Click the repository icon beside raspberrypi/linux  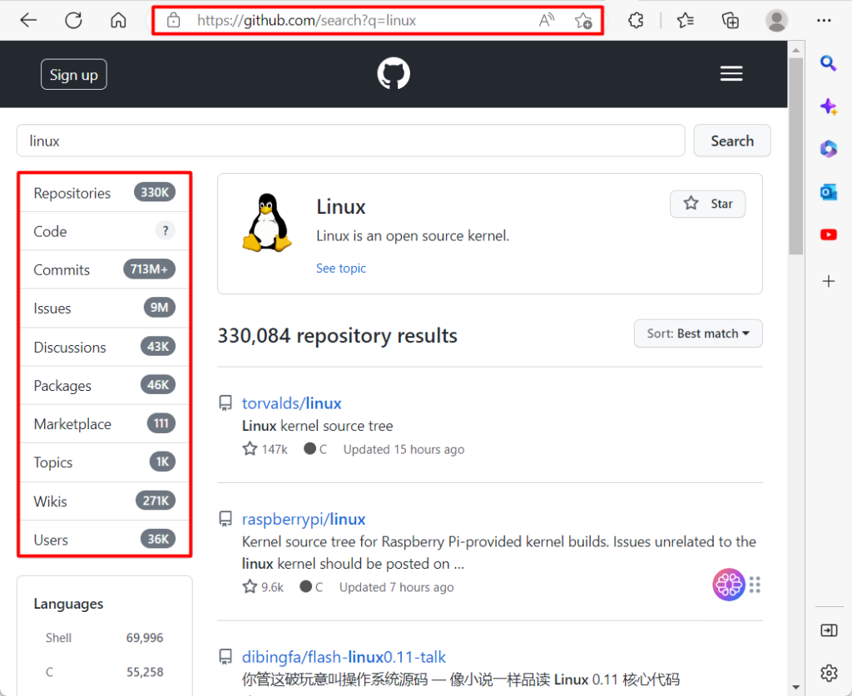pyautogui.click(x=225, y=519)
